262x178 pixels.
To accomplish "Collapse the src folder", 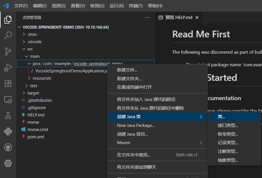I will coord(24,49).
